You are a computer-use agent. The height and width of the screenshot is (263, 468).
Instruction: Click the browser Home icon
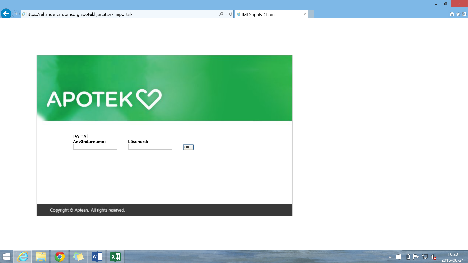pyautogui.click(x=452, y=14)
